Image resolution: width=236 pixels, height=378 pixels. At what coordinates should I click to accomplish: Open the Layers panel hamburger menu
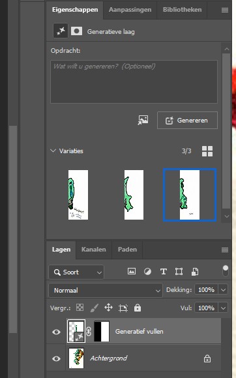tap(225, 250)
